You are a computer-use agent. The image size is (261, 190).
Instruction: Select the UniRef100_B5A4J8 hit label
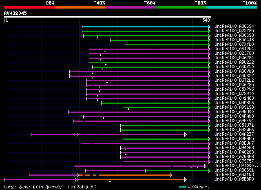[234, 40]
